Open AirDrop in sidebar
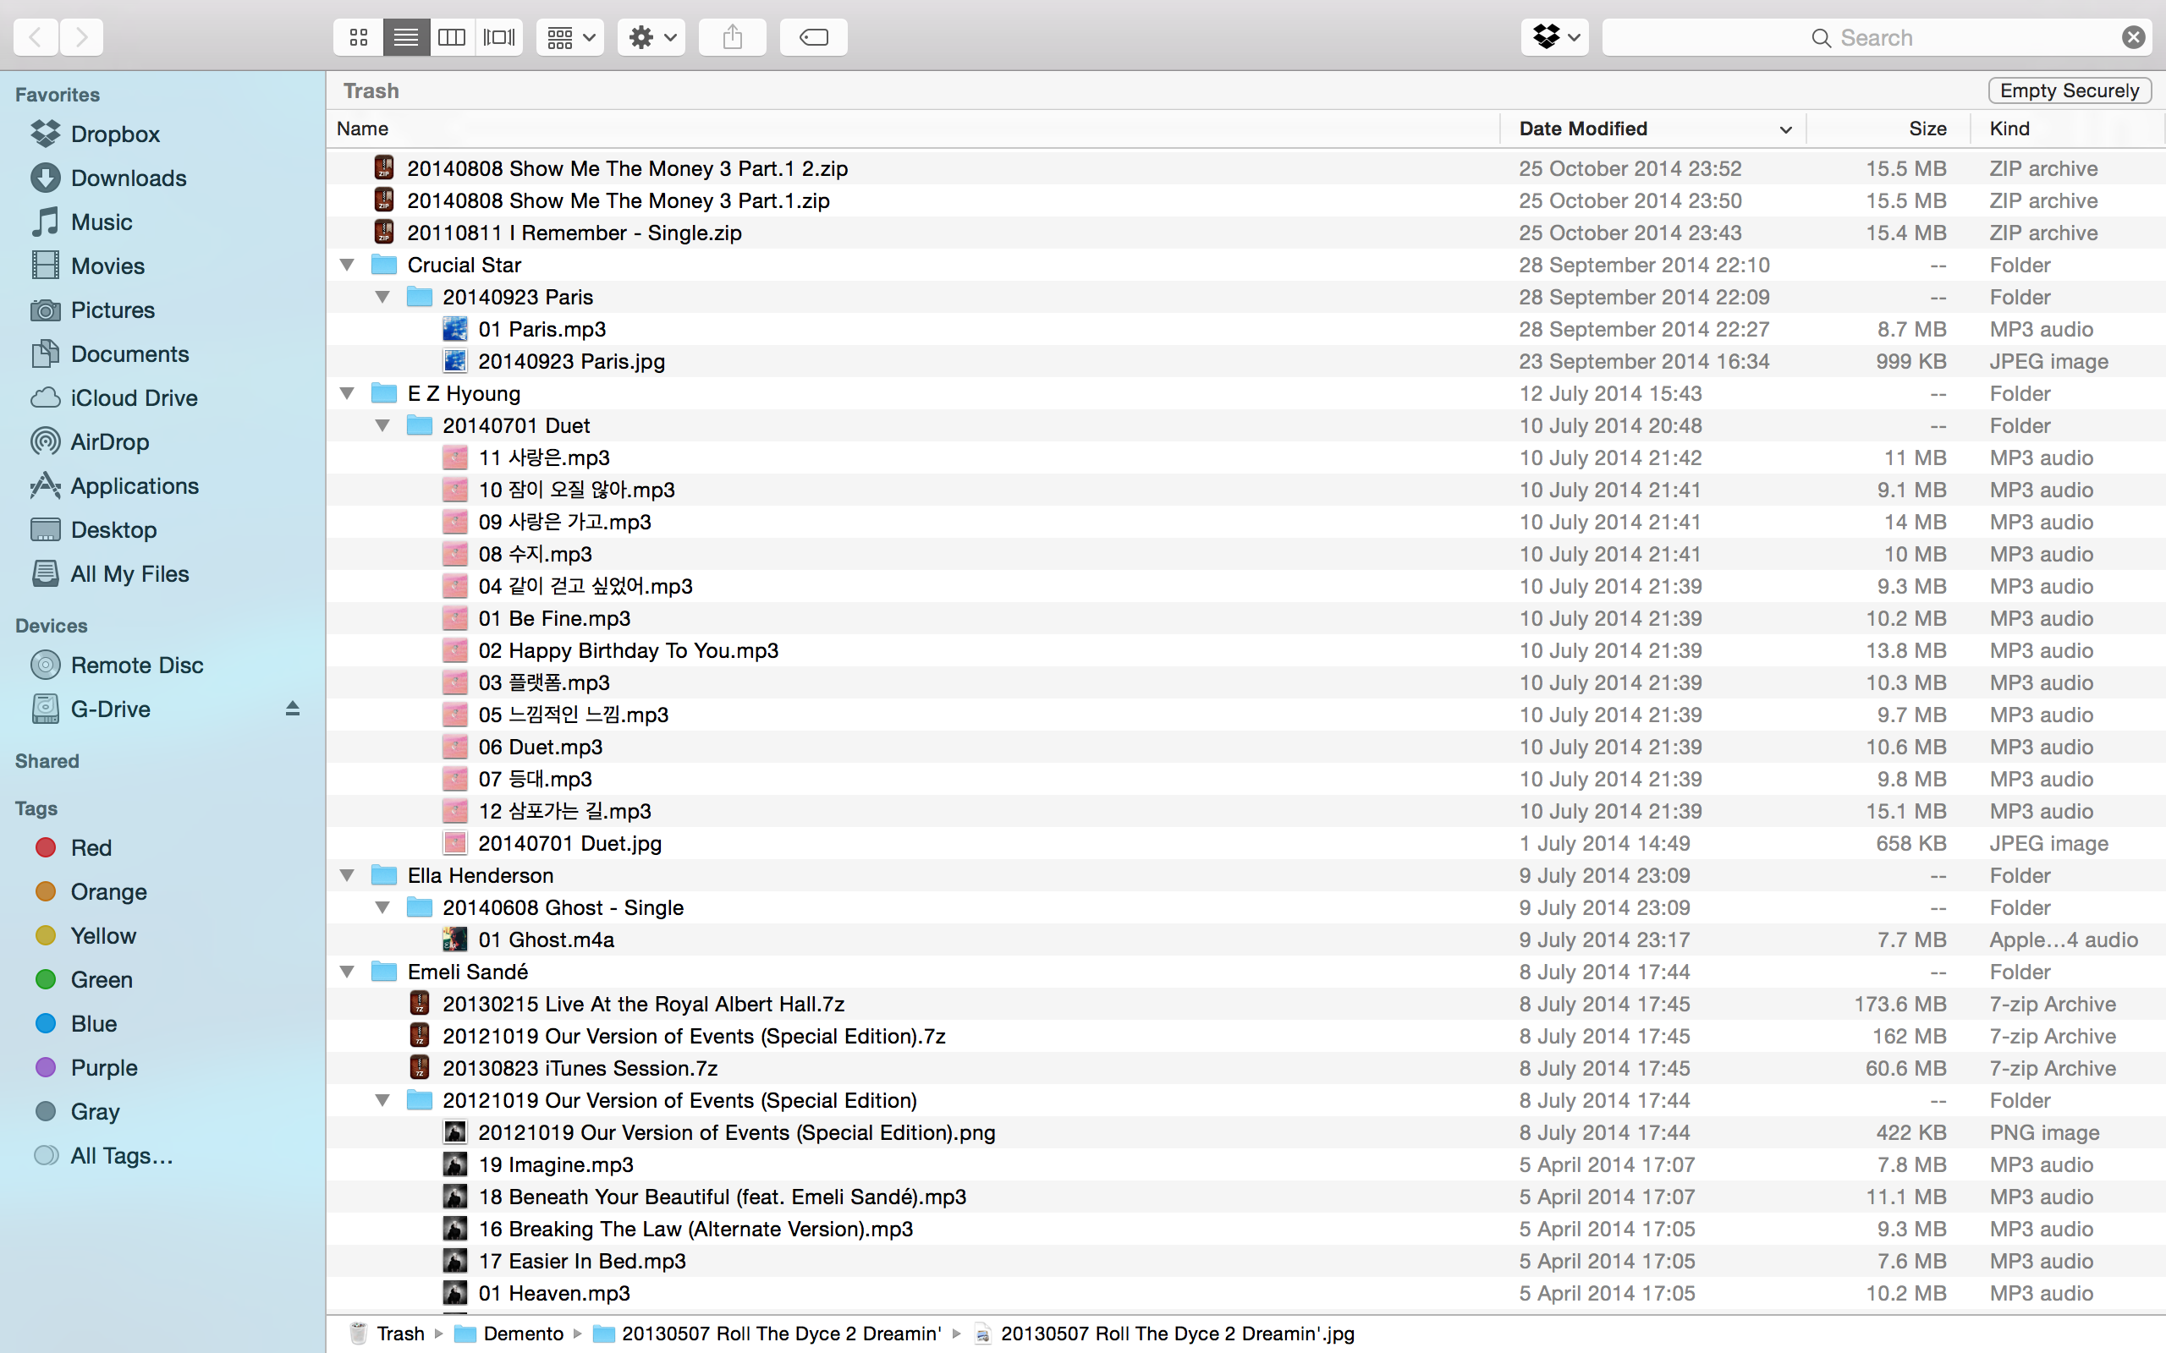The image size is (2166, 1353). pos(109,442)
